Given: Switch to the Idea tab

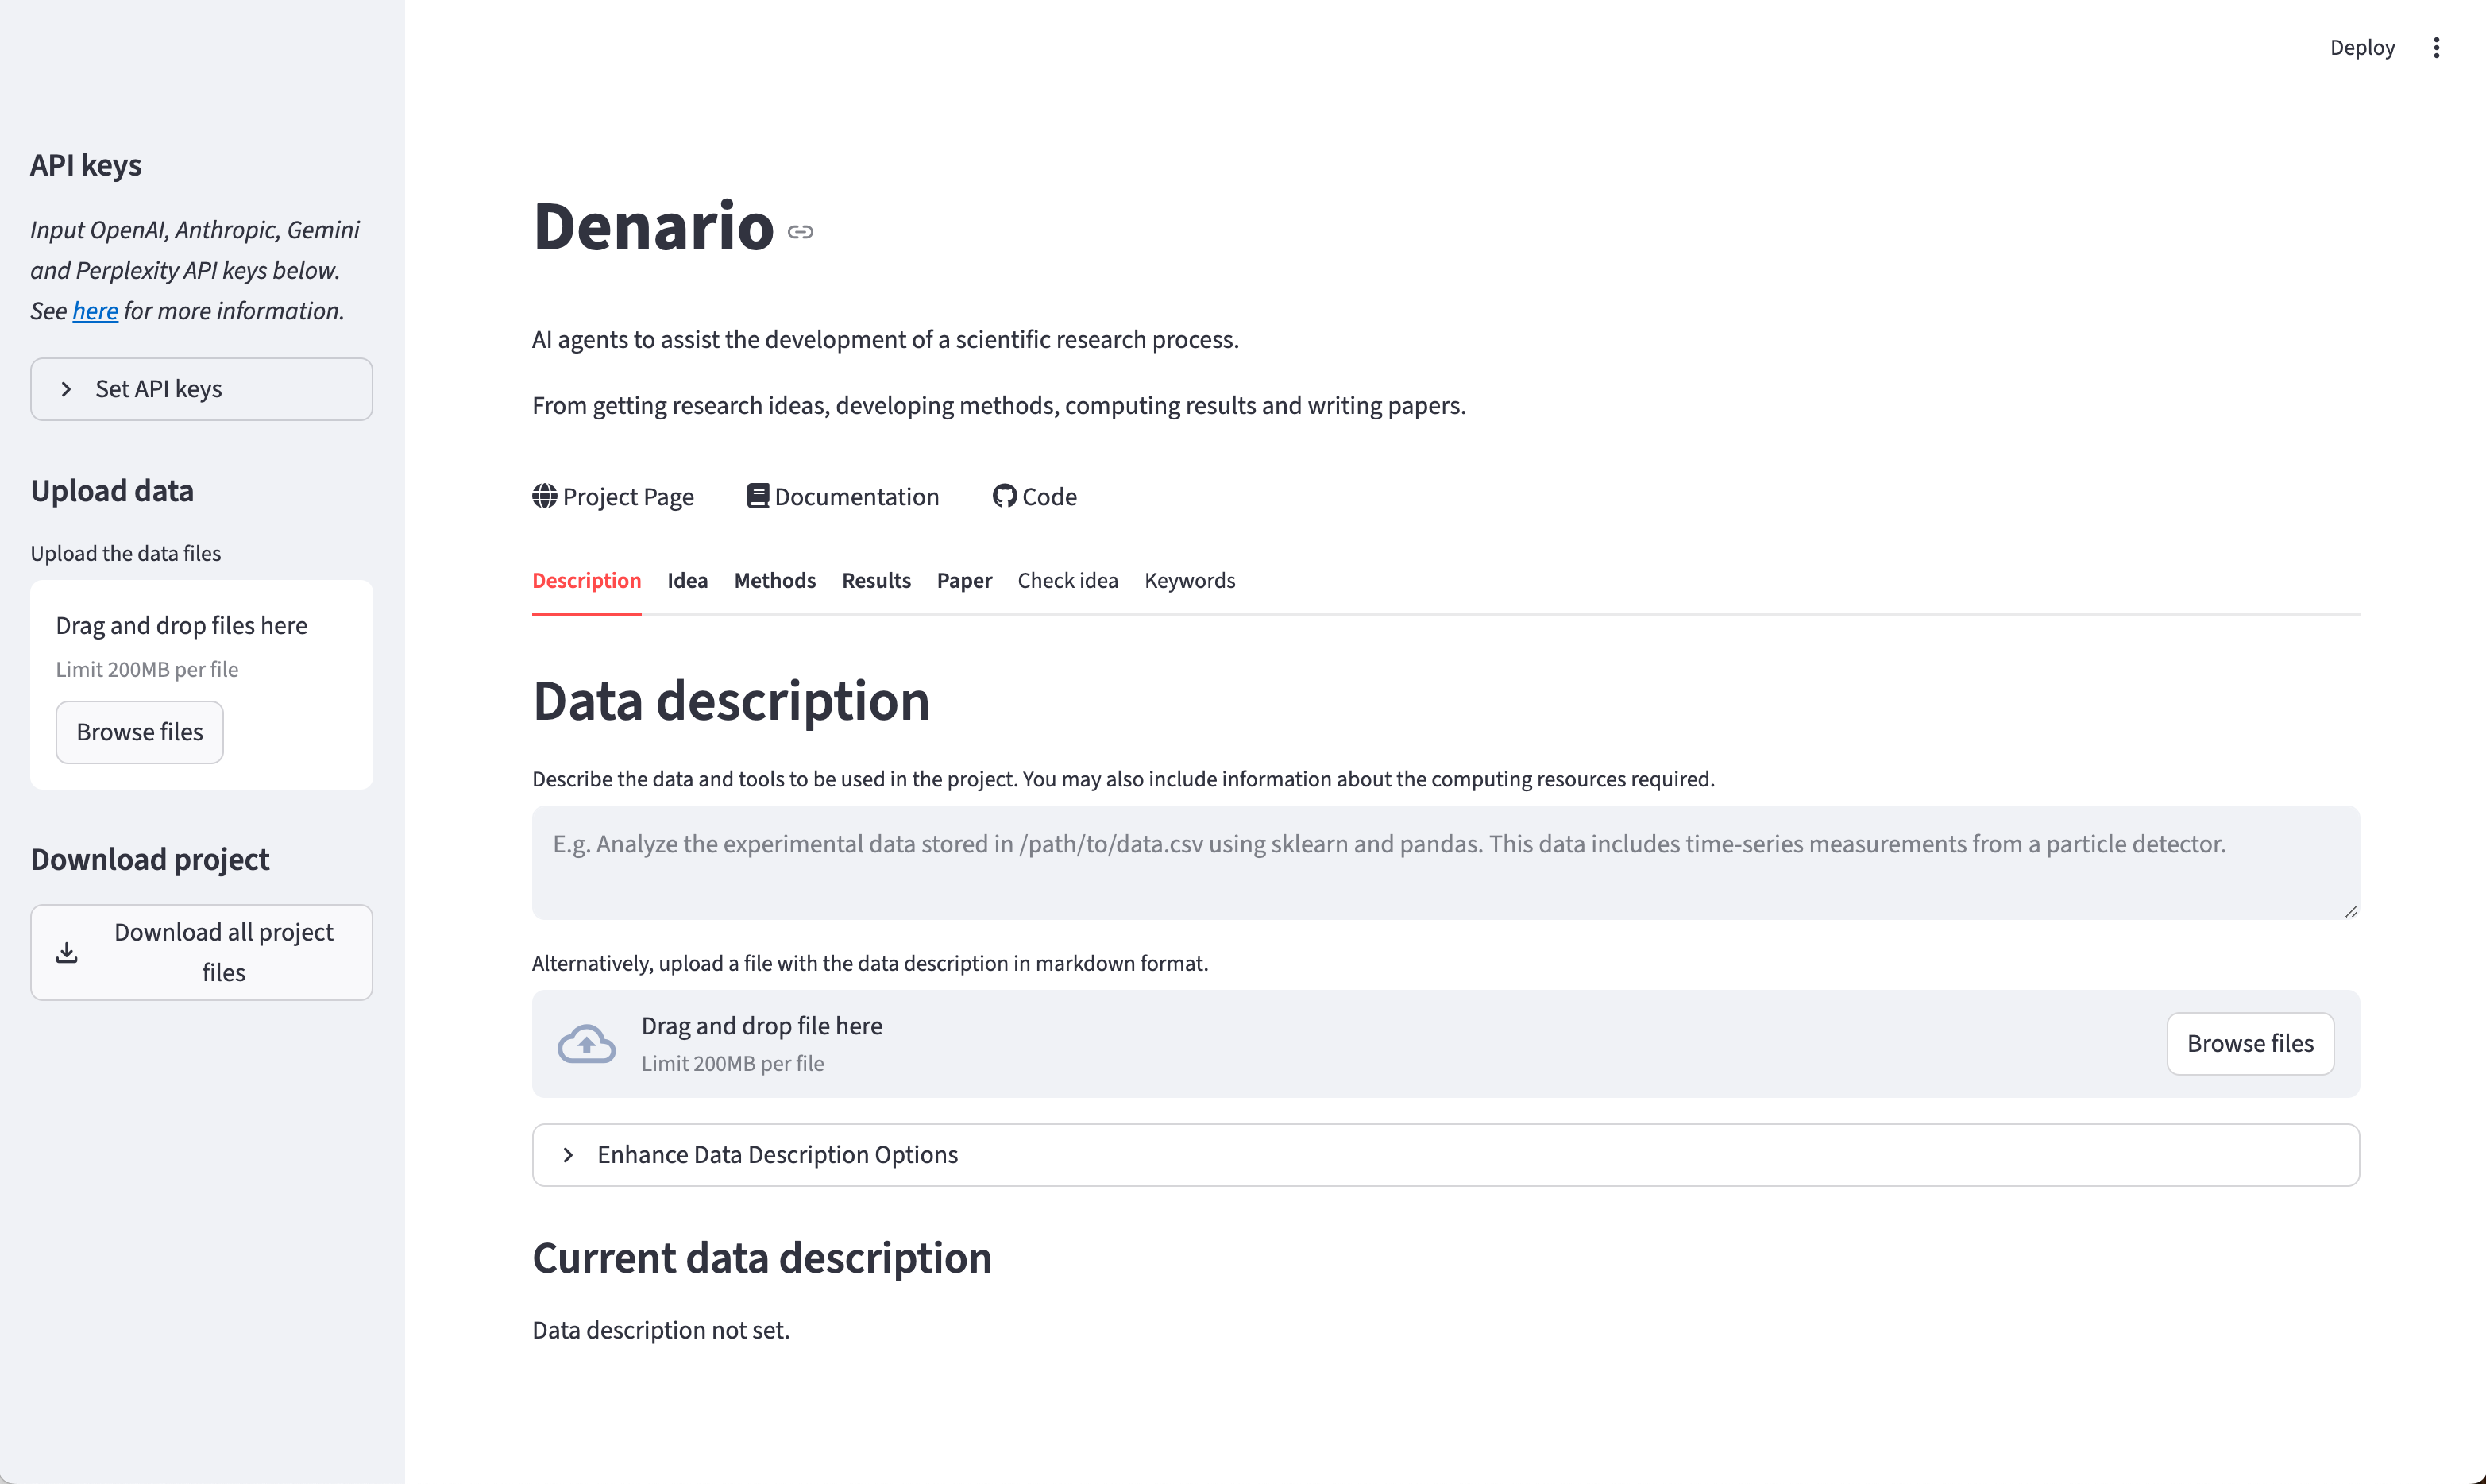Looking at the screenshot, I should [687, 581].
